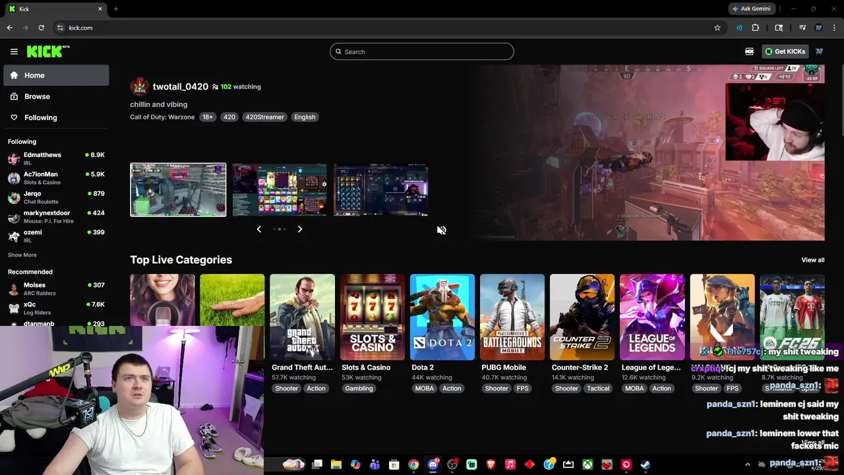Close the Kick browser tab

point(100,9)
